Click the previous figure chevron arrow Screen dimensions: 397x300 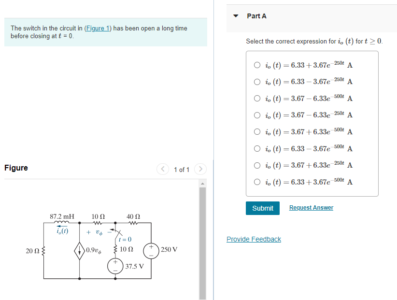pos(163,170)
